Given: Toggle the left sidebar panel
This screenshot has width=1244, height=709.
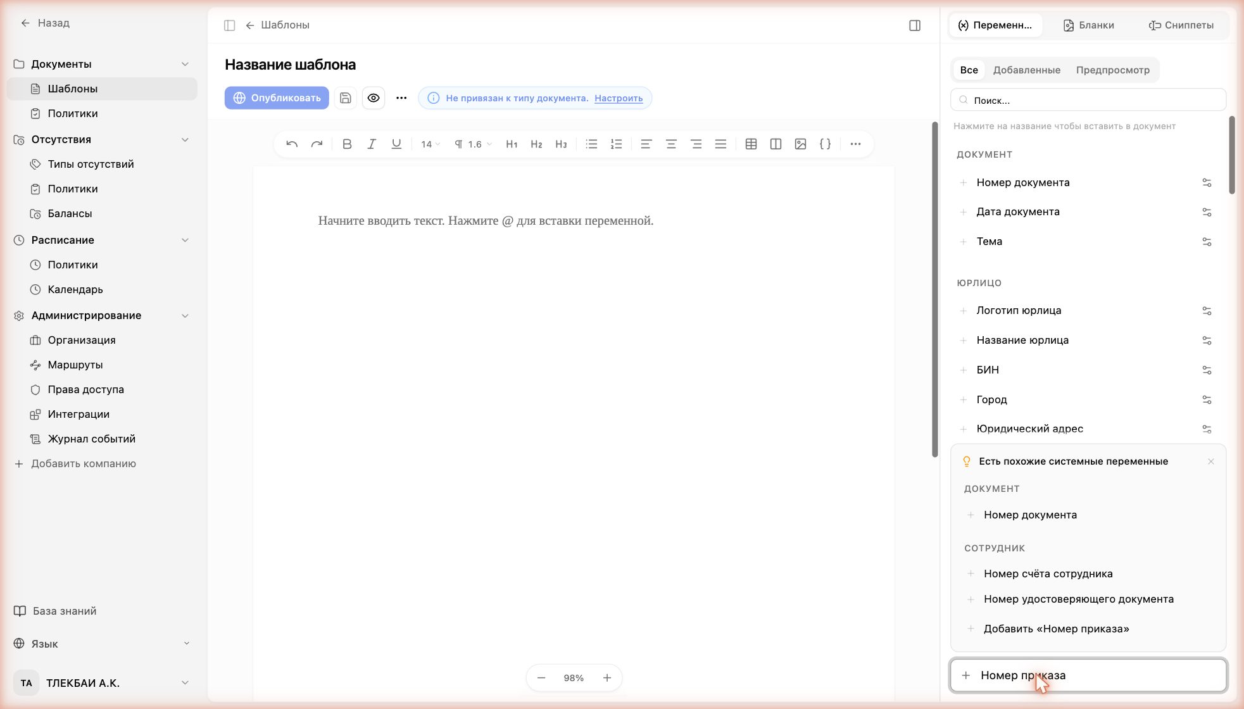Looking at the screenshot, I should click(x=230, y=25).
